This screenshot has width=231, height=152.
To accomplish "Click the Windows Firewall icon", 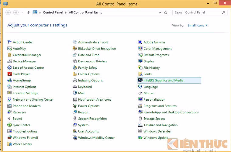I will coord(9,138).
